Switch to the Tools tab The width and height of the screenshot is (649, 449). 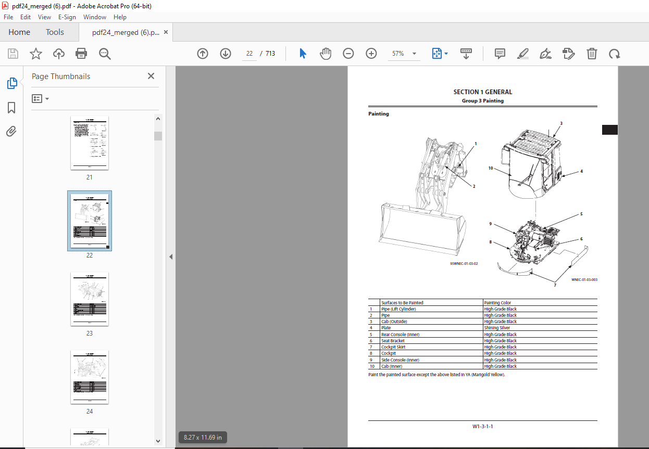point(55,32)
